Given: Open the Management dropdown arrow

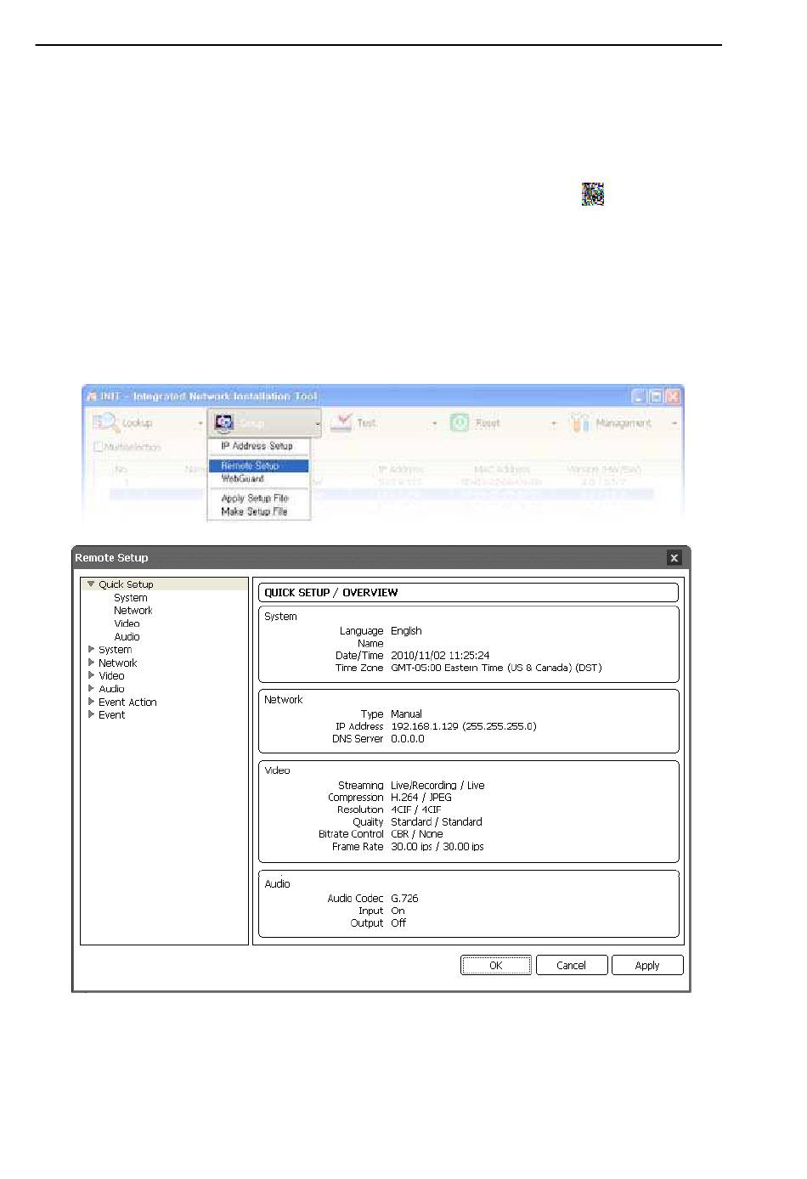Looking at the screenshot, I should click(675, 423).
